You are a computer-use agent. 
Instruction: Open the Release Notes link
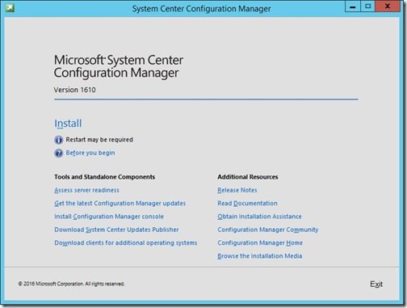(237, 190)
